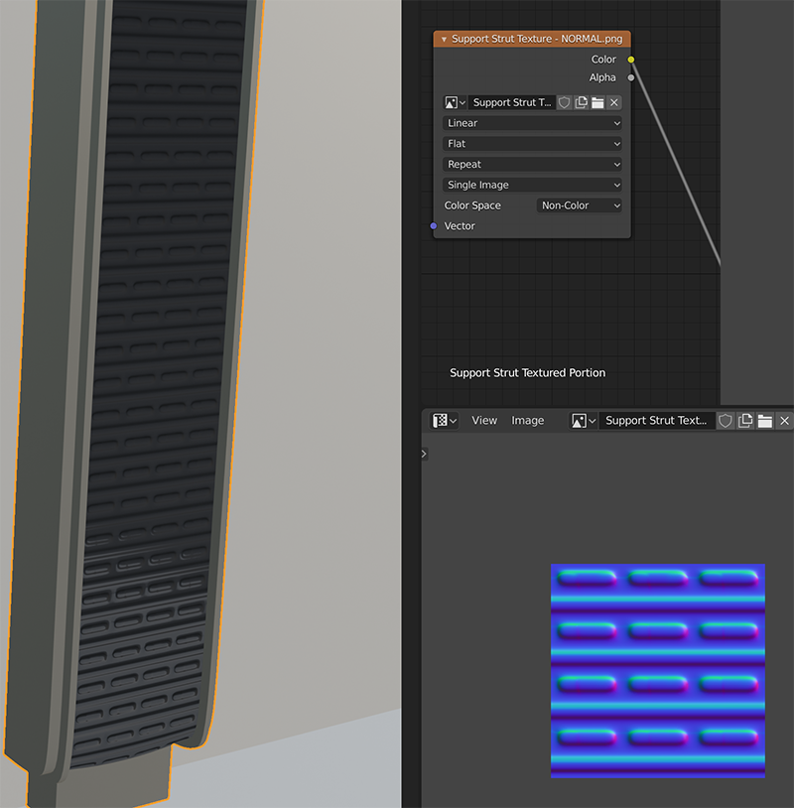Unlink image with image editor X icon
Image resolution: width=794 pixels, height=808 pixels.
coord(785,421)
